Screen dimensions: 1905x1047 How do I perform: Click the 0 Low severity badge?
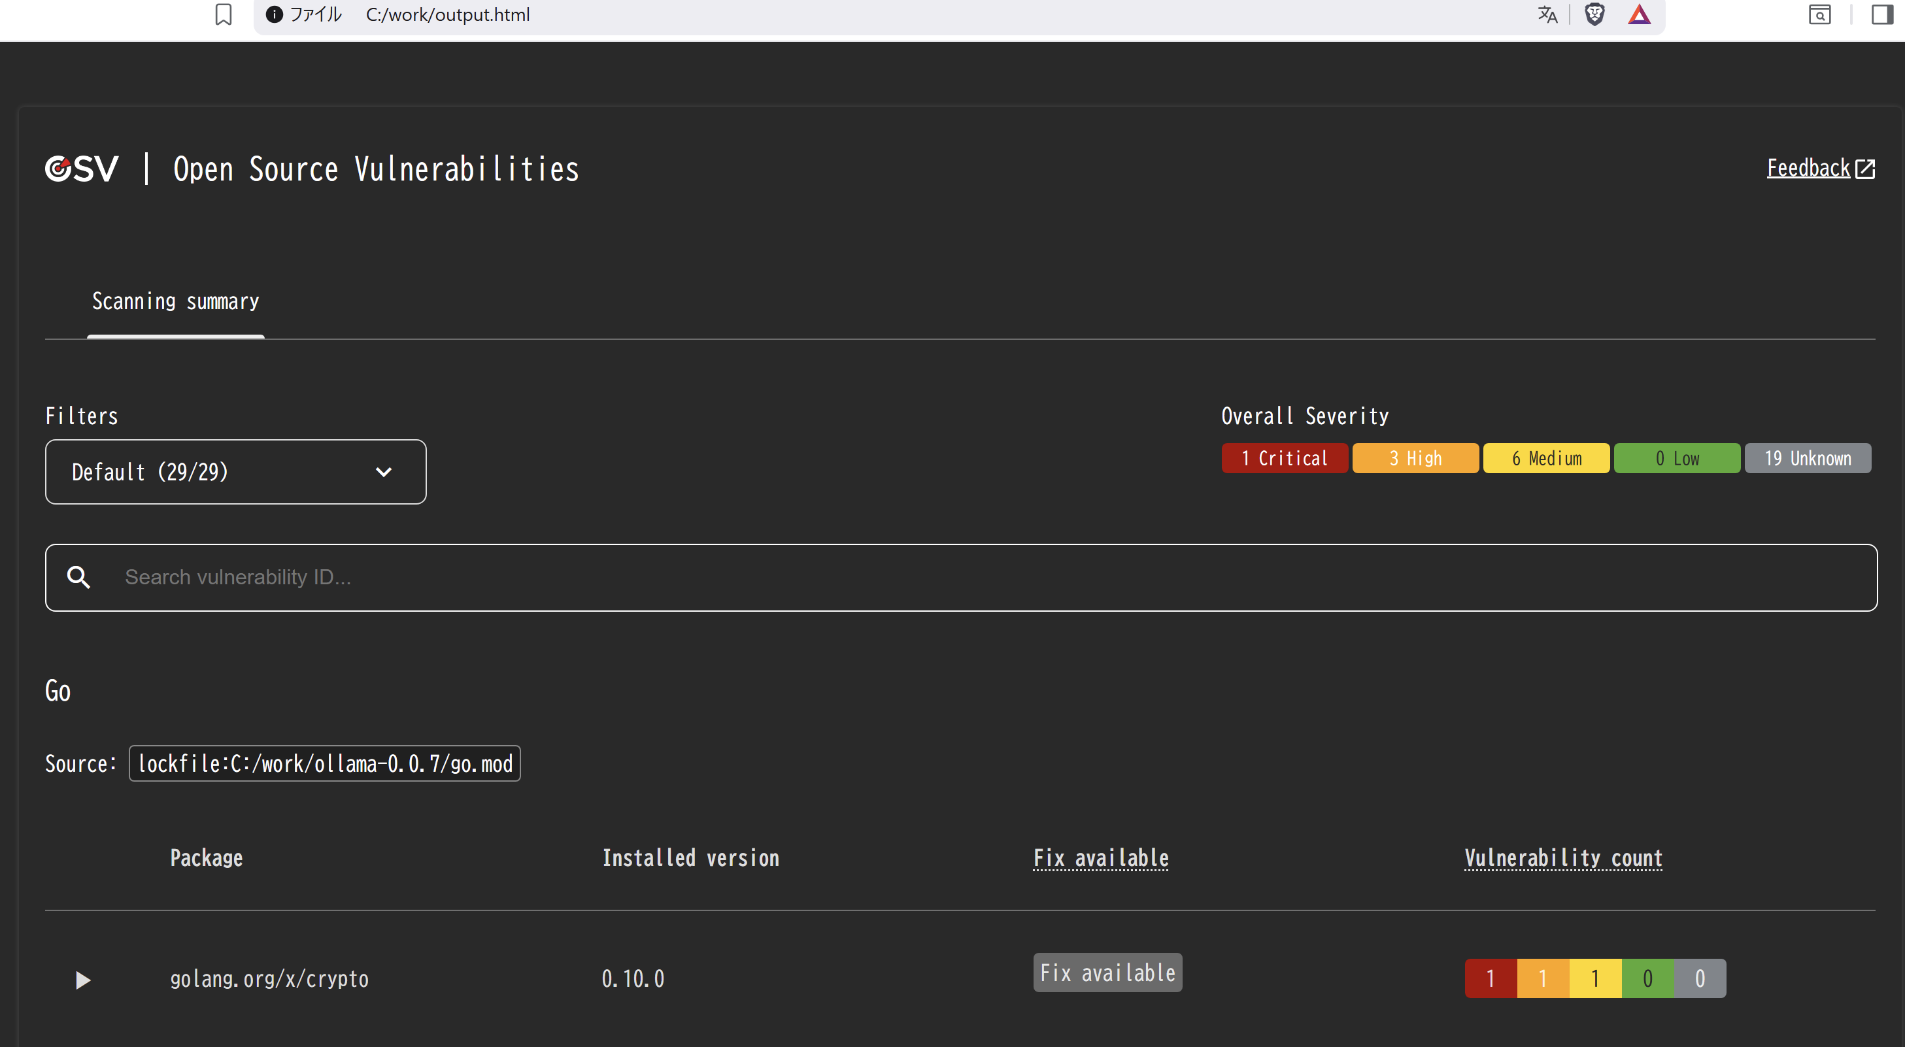point(1677,458)
